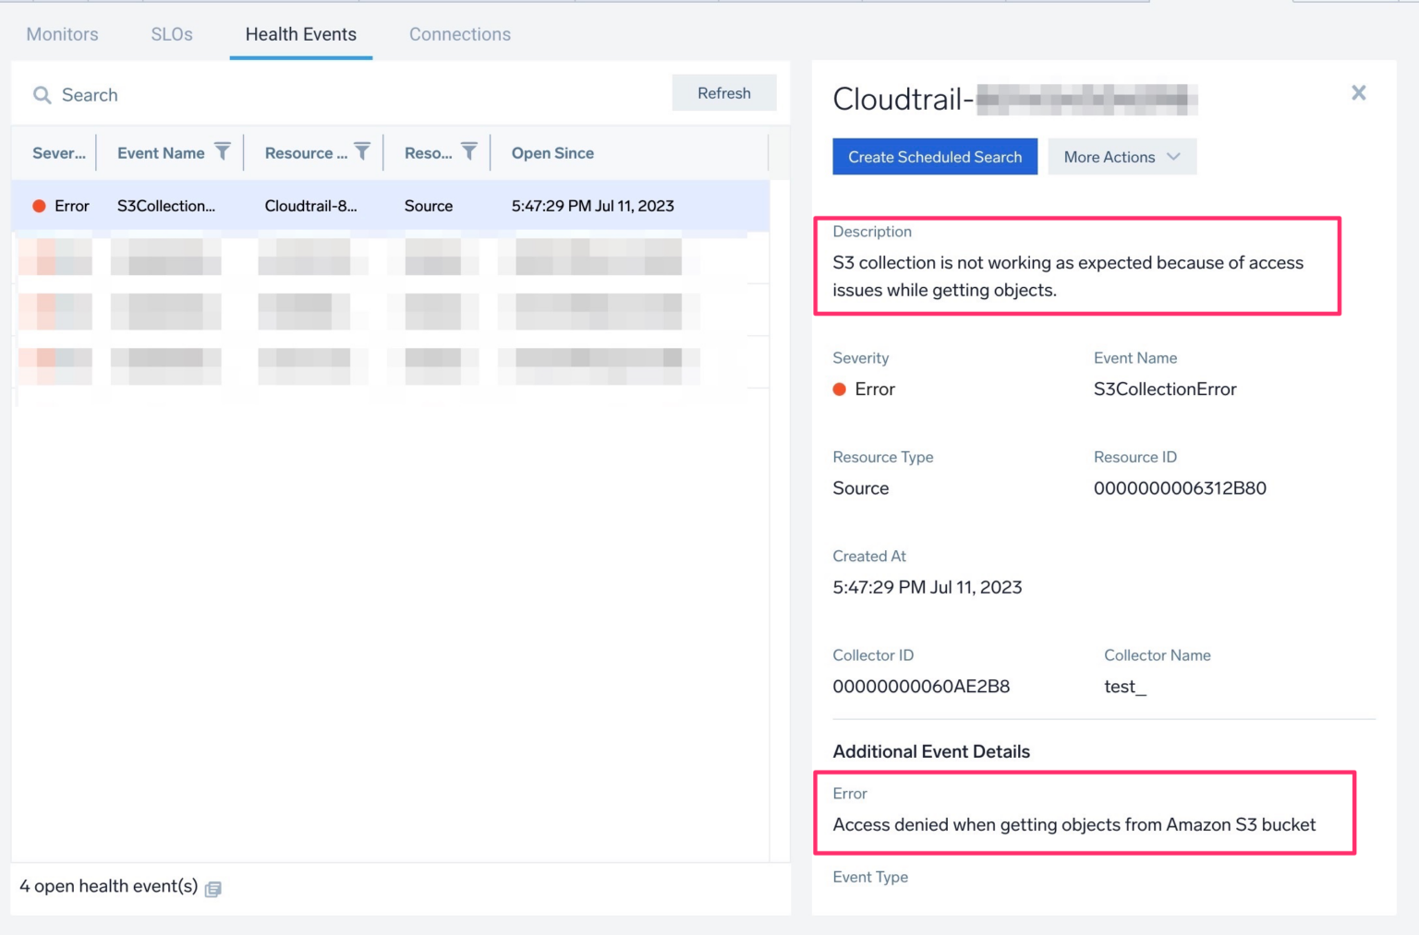Click the X to close the Cloudtrail details panel
This screenshot has height=935, width=1419.
tap(1359, 92)
